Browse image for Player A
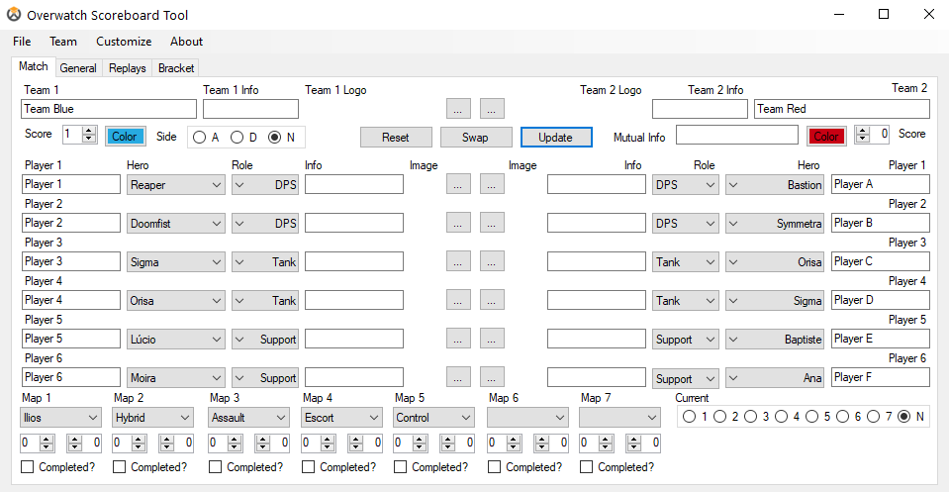 (x=492, y=184)
